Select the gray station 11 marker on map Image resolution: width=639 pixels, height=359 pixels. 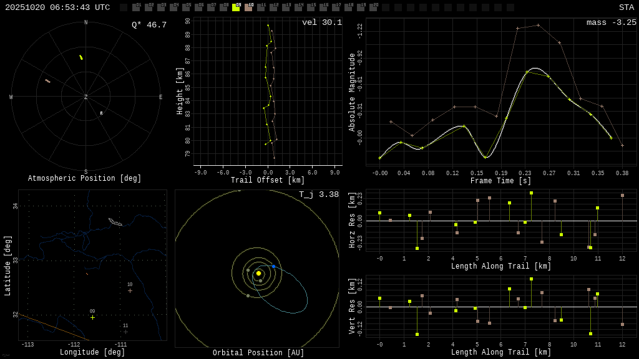(x=125, y=332)
